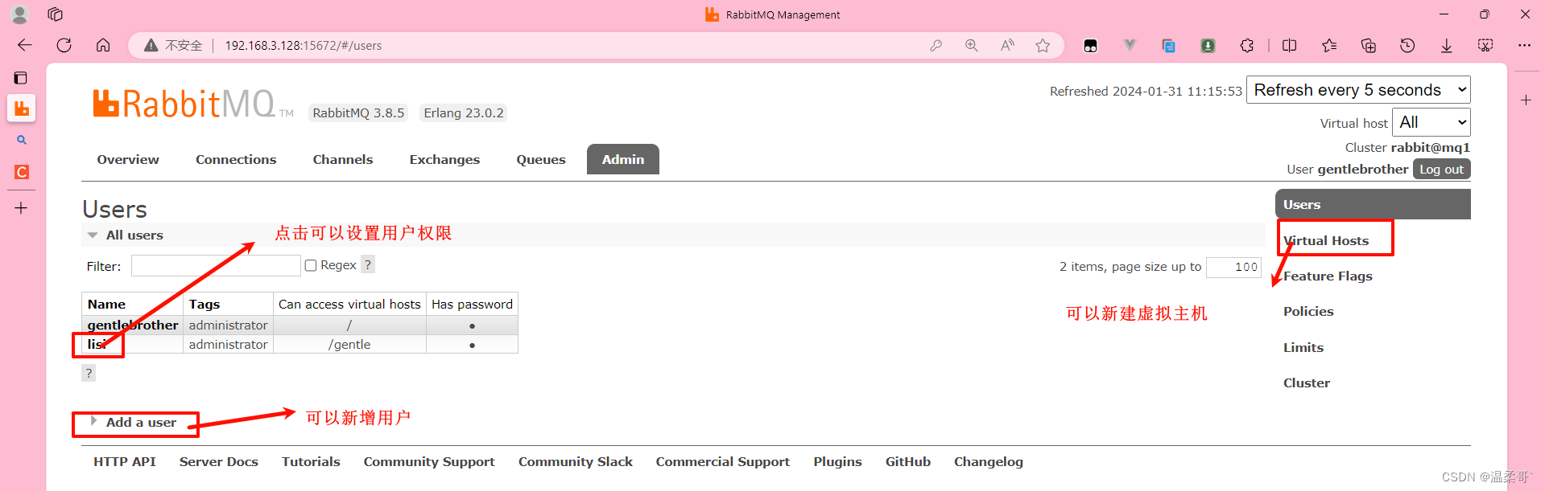The height and width of the screenshot is (491, 1545).
Task: Open Feature Flags in admin sidebar
Action: (x=1328, y=276)
